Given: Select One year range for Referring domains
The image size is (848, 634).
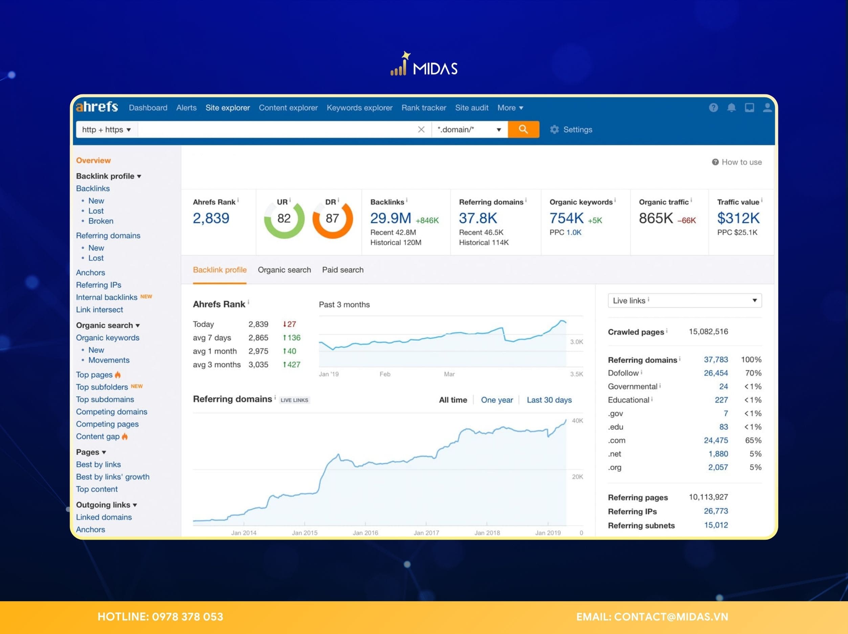Looking at the screenshot, I should click(497, 400).
